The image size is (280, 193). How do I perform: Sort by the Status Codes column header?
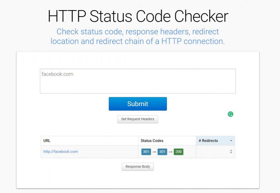[x=152, y=141]
